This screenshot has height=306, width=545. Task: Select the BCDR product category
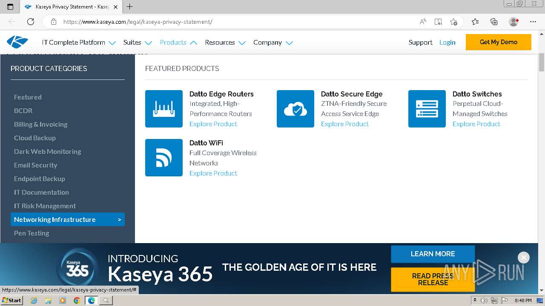click(23, 110)
